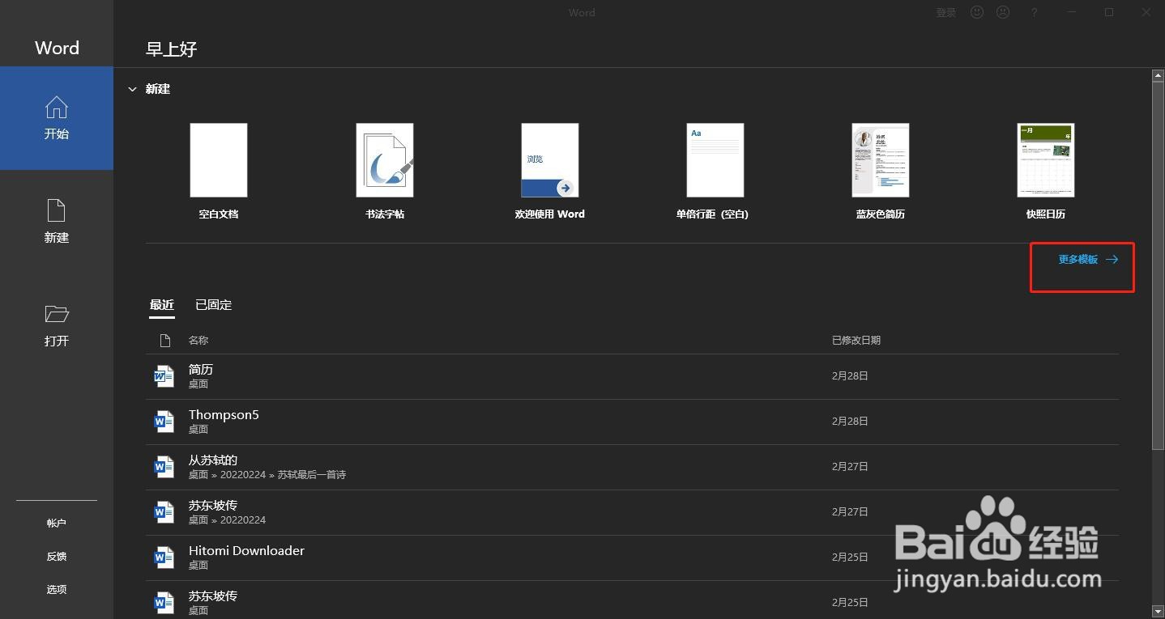This screenshot has height=619, width=1165.
Task: Click the vertical scrollbar thumb
Action: 1158,265
